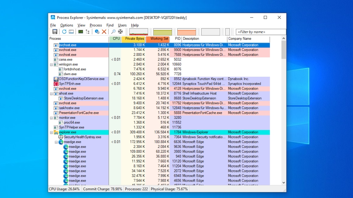The image size is (353, 198).
Task: Collapse the parent msedge.exe tree node
Action: [x=56, y=142]
